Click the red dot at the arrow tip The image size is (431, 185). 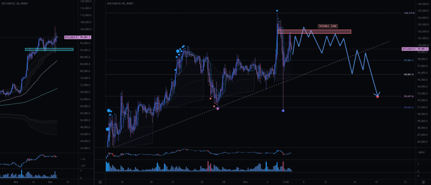(x=378, y=96)
